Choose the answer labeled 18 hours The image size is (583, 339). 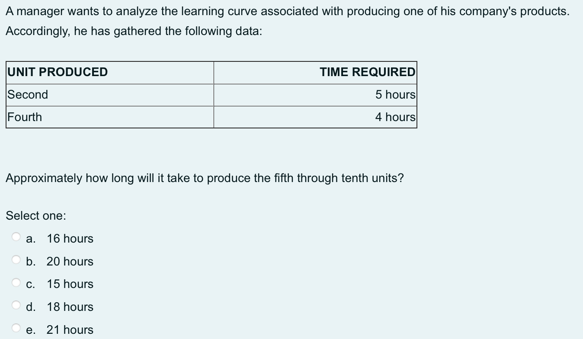(x=70, y=307)
